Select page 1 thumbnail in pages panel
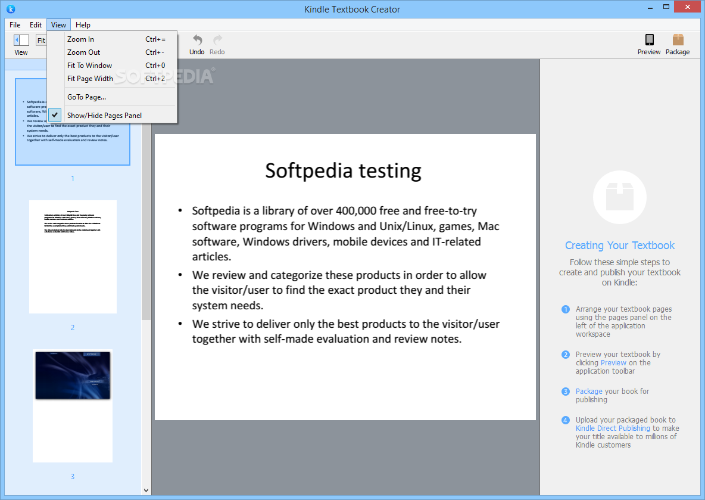 [73, 122]
